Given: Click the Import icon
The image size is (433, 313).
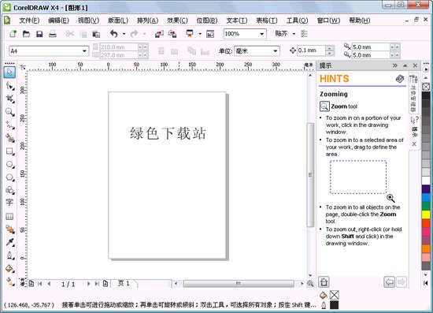Looking at the screenshot, I should point(159,34).
